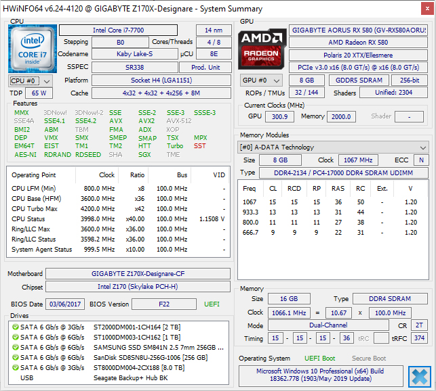The height and width of the screenshot is (391, 436).
Task: Click the Polaris 20 XTX/Ellesmere field
Action: pyautogui.click(x=358, y=55)
